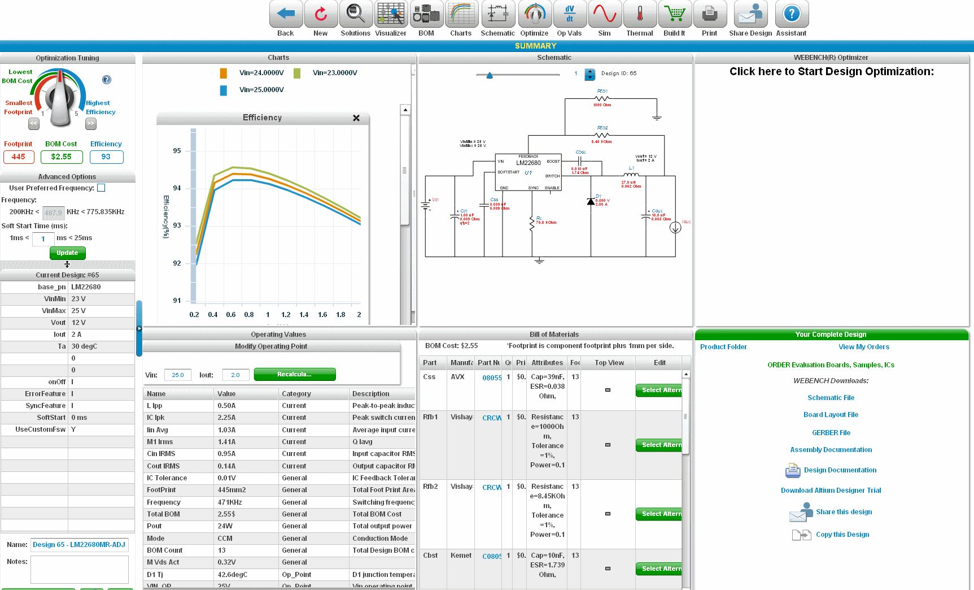Click the schematic design ID stepper arrows

point(590,74)
